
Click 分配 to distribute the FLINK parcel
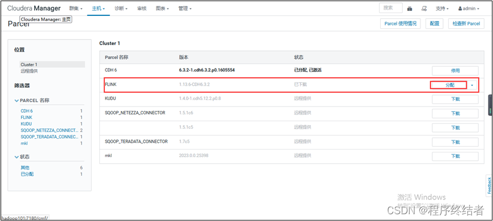coord(450,85)
